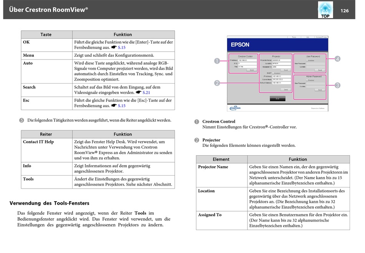Click 'Nimmt Einstellungen für Crestron®-Controller vor.' text
The height and width of the screenshot is (253, 365).
tap(249, 127)
